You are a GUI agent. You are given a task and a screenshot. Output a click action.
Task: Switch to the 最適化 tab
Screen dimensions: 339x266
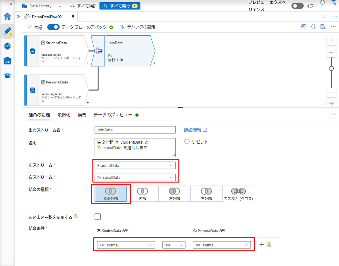tap(64, 115)
